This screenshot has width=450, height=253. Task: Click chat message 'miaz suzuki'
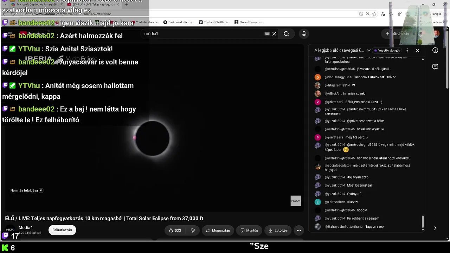356,94
